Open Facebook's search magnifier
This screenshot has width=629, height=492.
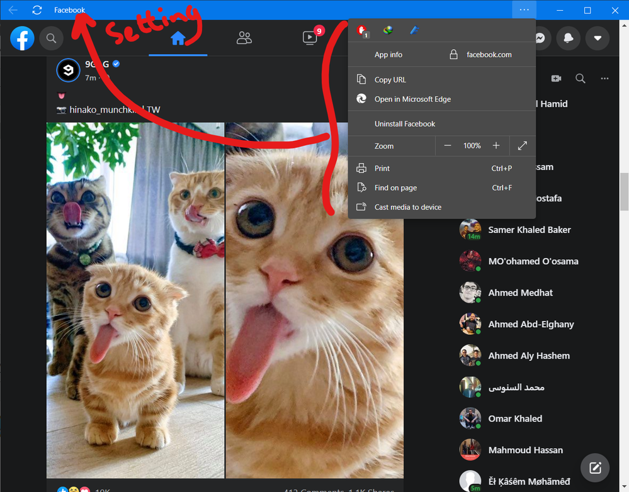(51, 38)
